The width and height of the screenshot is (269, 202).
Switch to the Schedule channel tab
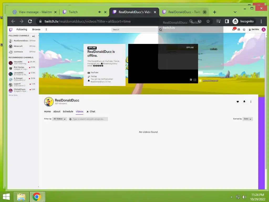[x=68, y=112]
